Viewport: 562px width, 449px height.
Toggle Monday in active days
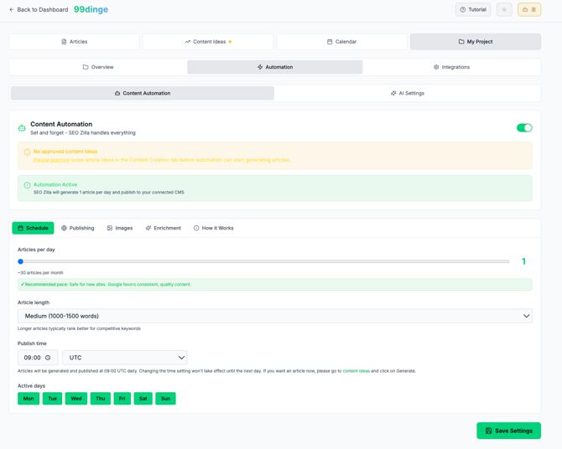coord(29,399)
